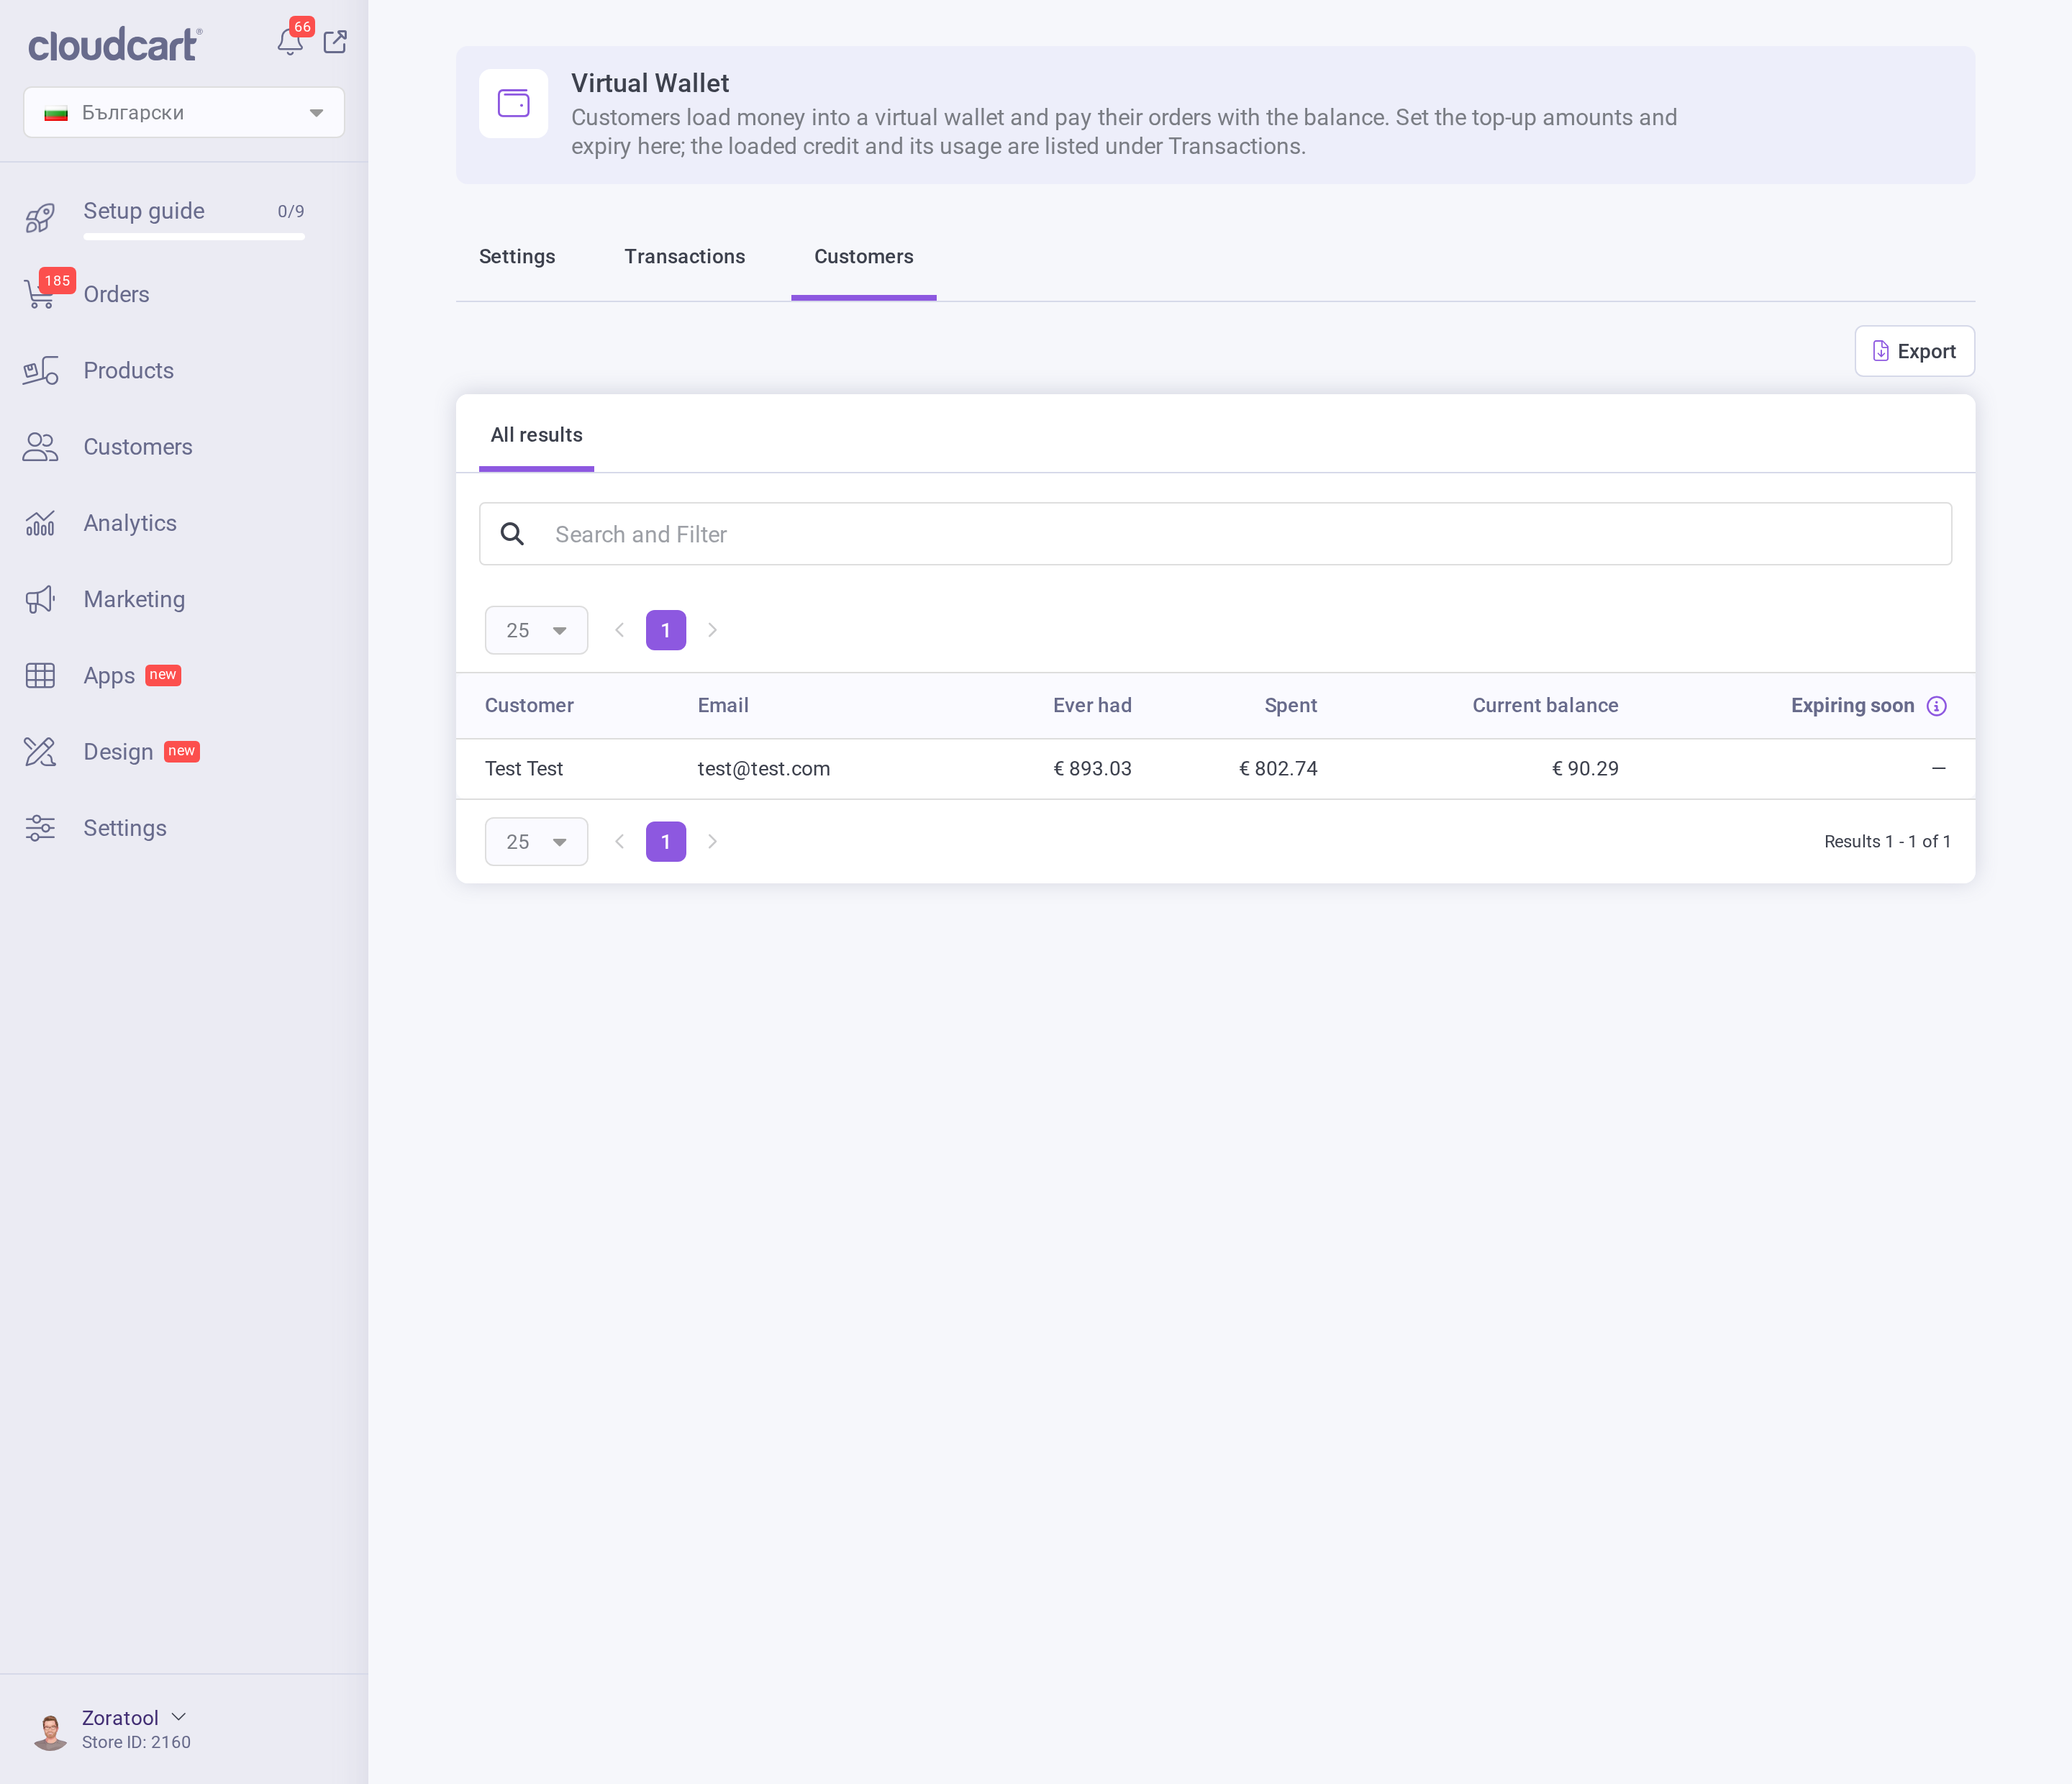
Task: Click the Test Test customer name
Action: [524, 768]
